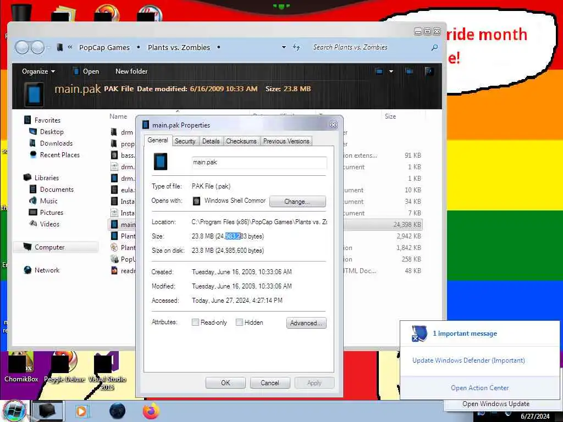Select Network in the navigation pane

coord(47,270)
